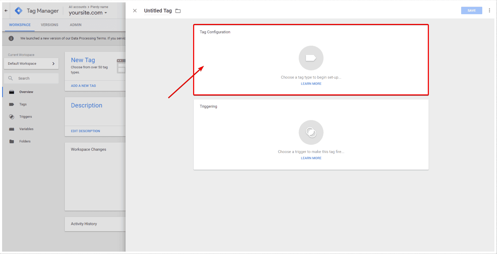The image size is (497, 254).
Task: Click the New Tag card heading
Action: click(83, 60)
